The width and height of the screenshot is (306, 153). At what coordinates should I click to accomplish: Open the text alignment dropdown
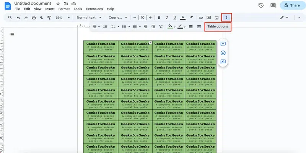point(96,26)
